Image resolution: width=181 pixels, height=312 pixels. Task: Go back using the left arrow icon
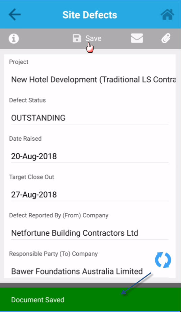(x=15, y=14)
